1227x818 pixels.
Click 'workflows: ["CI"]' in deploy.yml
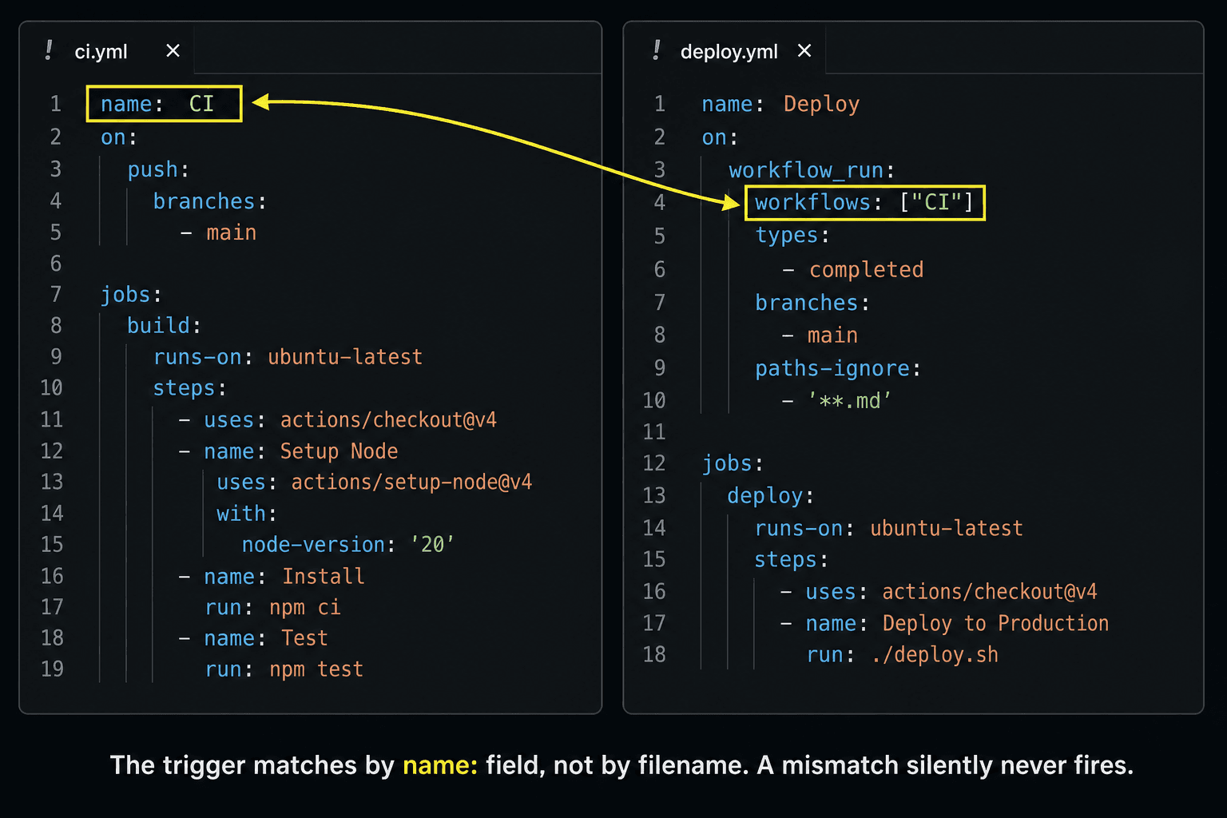coord(864,202)
